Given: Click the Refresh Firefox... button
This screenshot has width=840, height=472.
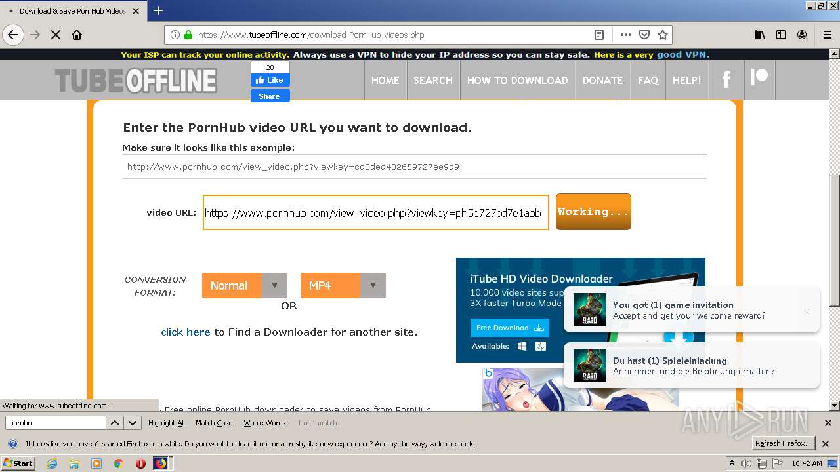Looking at the screenshot, I should pyautogui.click(x=783, y=443).
